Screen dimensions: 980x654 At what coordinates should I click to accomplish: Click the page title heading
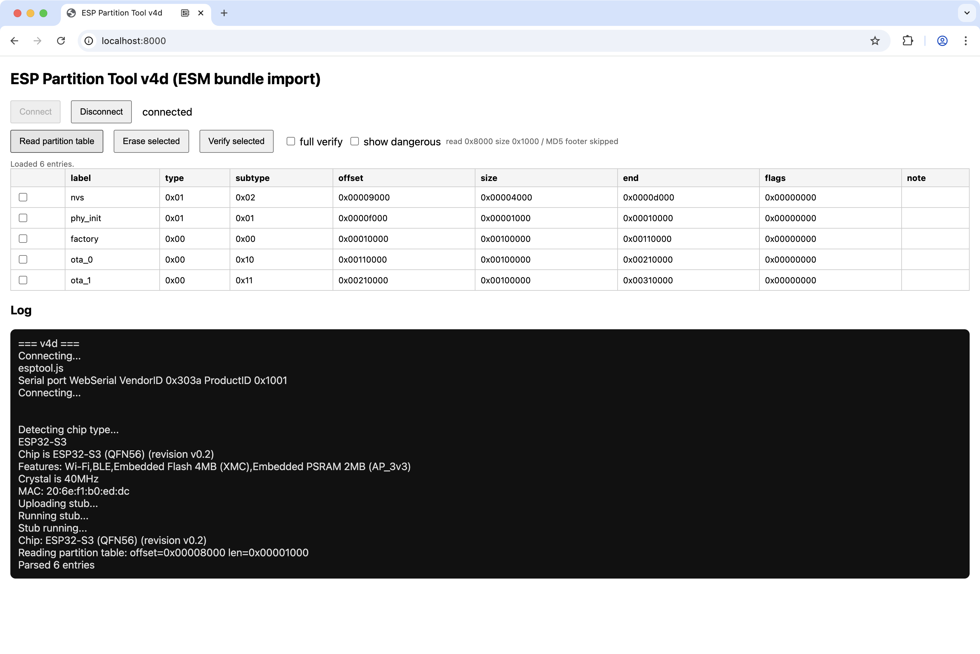(165, 79)
